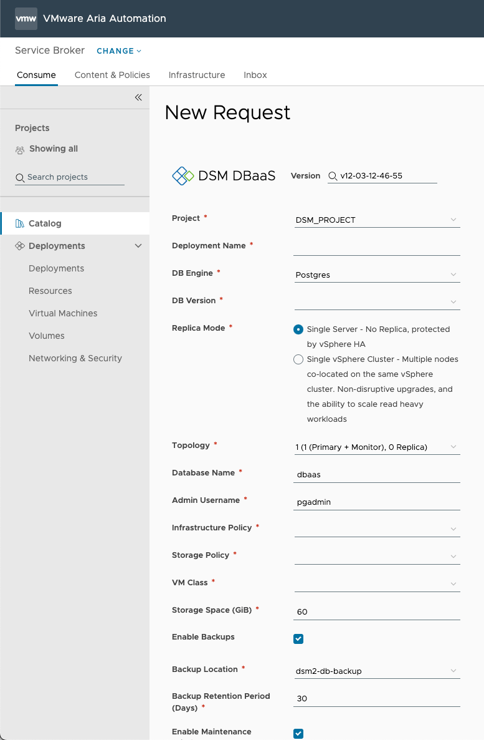Click the Deployment Name input field
The height and width of the screenshot is (740, 484).
pos(377,247)
